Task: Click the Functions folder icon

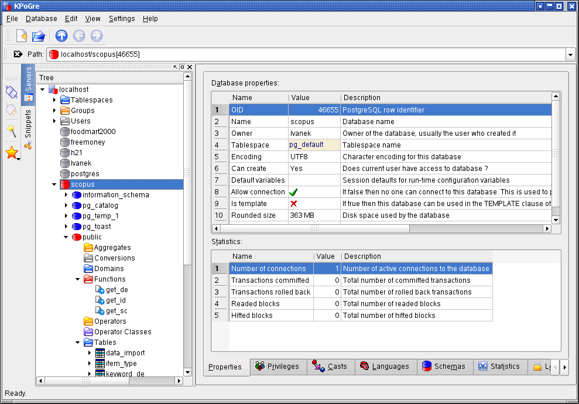Action: pos(88,279)
